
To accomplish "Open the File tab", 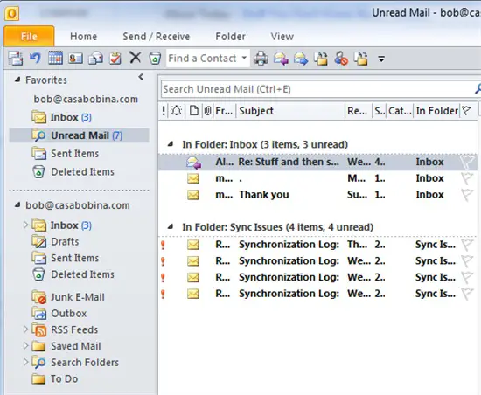I will [29, 36].
